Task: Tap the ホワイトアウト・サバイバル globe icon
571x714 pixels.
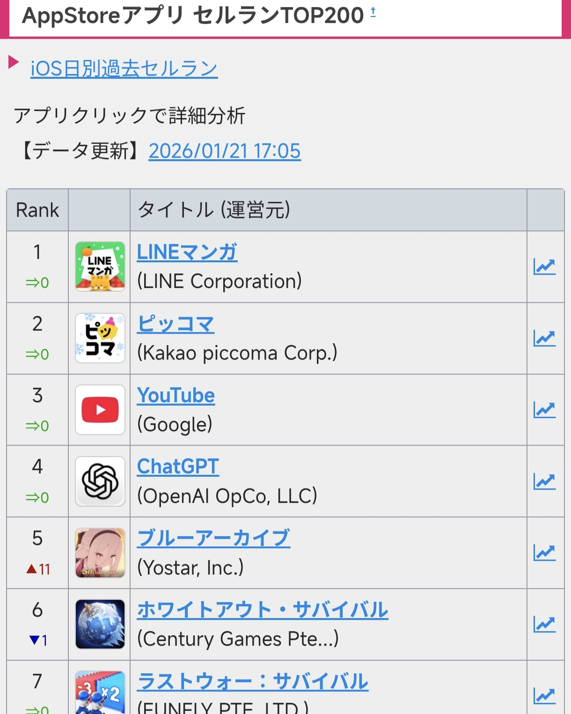Action: coord(100,624)
